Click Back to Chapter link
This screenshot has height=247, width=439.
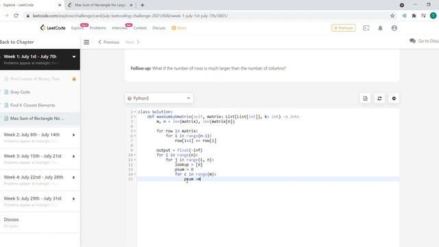click(16, 42)
